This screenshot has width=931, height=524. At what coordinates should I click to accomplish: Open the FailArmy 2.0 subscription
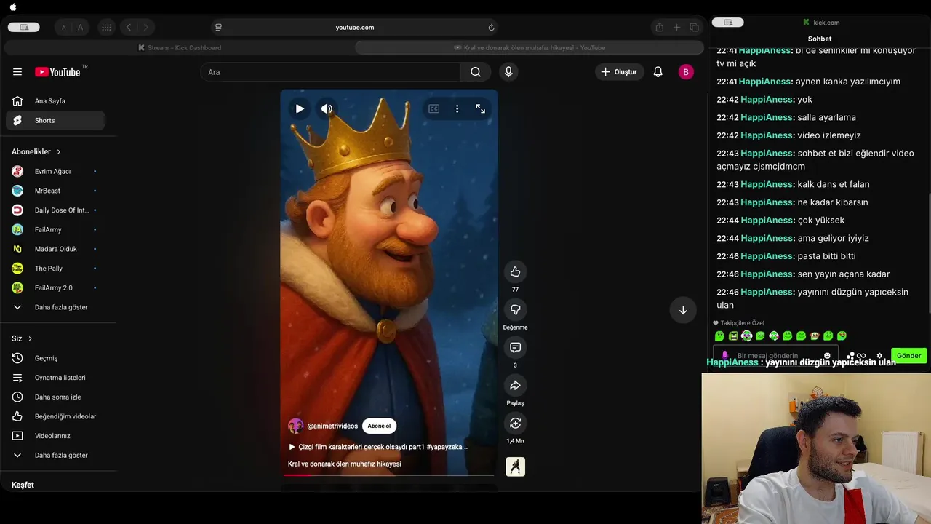tap(55, 287)
